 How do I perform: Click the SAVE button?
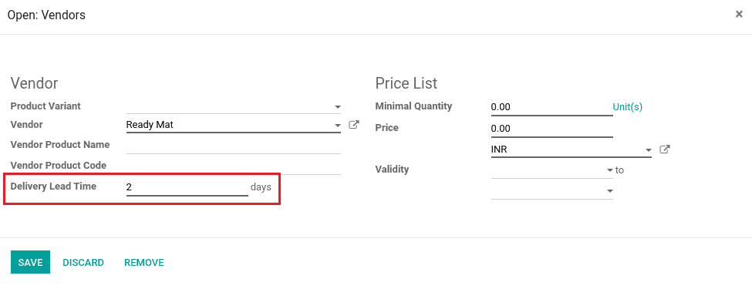pyautogui.click(x=30, y=262)
